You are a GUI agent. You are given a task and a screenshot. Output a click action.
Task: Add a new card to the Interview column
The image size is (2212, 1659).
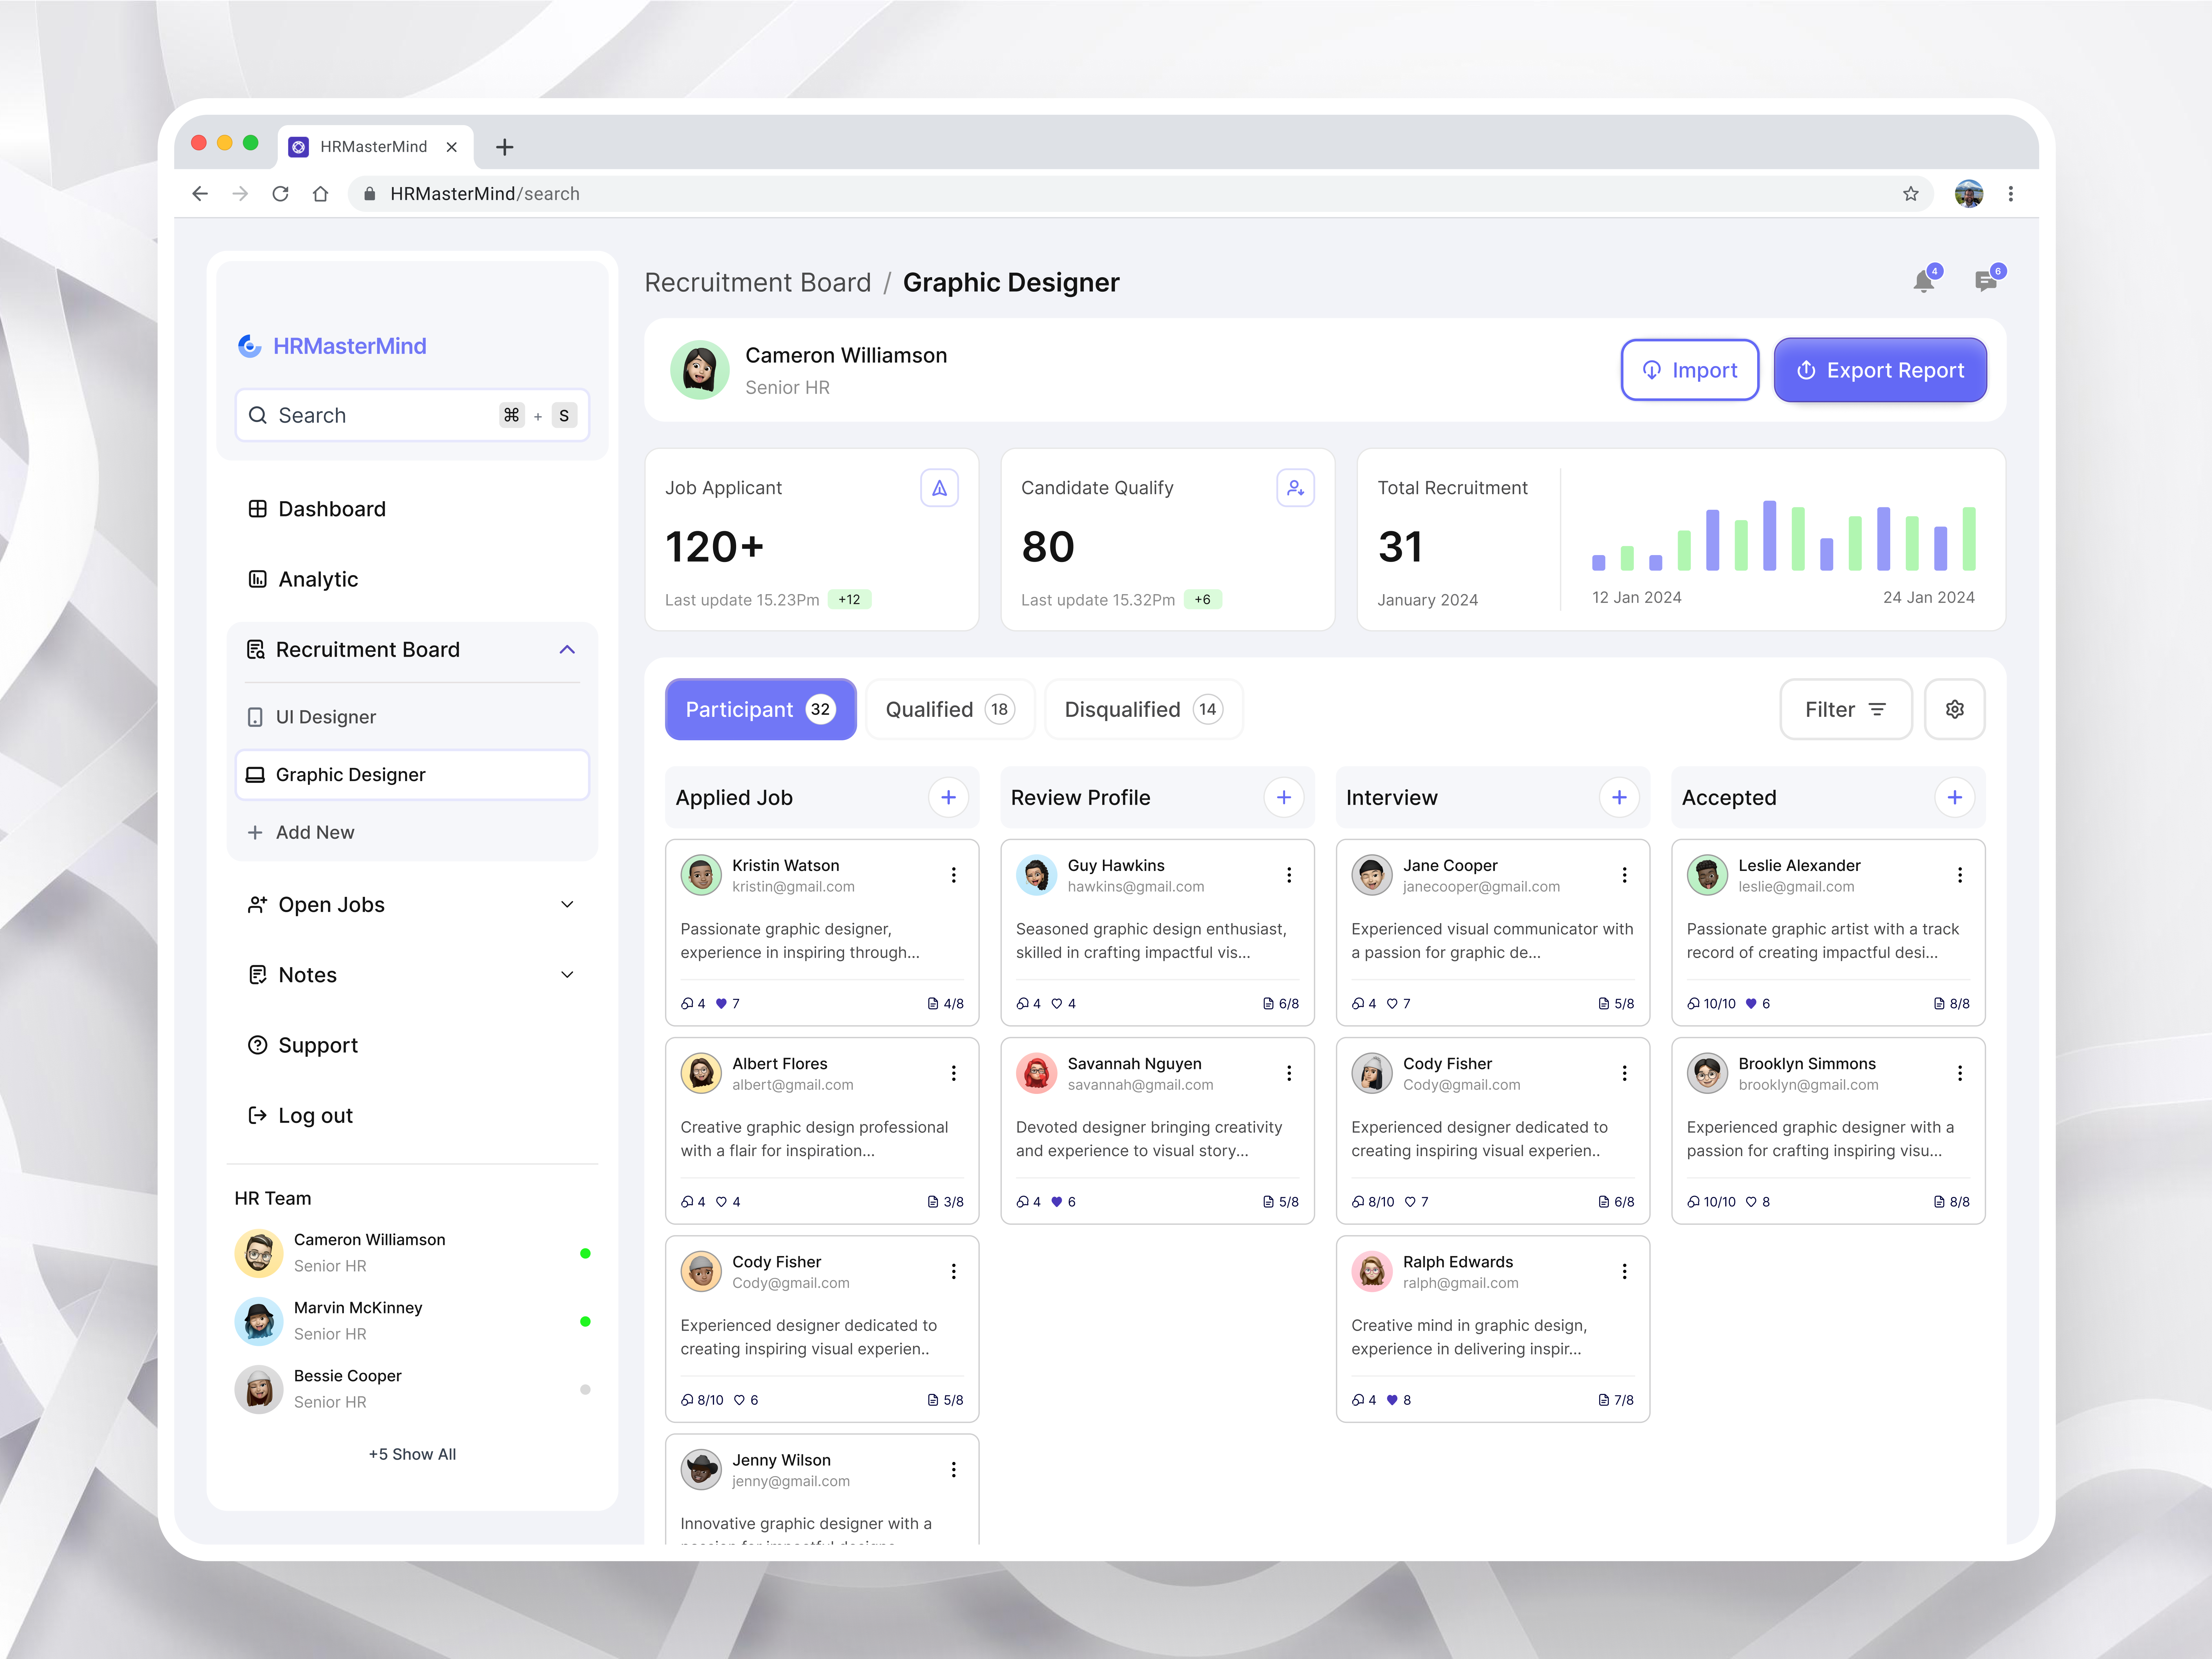(x=1620, y=797)
